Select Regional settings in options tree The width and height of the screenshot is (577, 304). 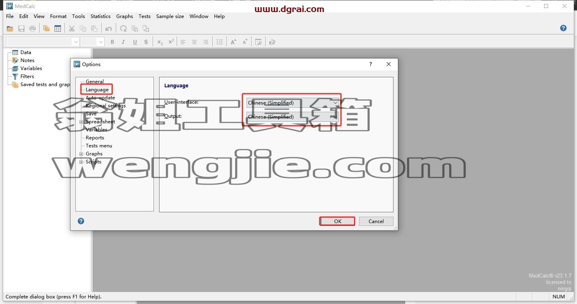(106, 106)
